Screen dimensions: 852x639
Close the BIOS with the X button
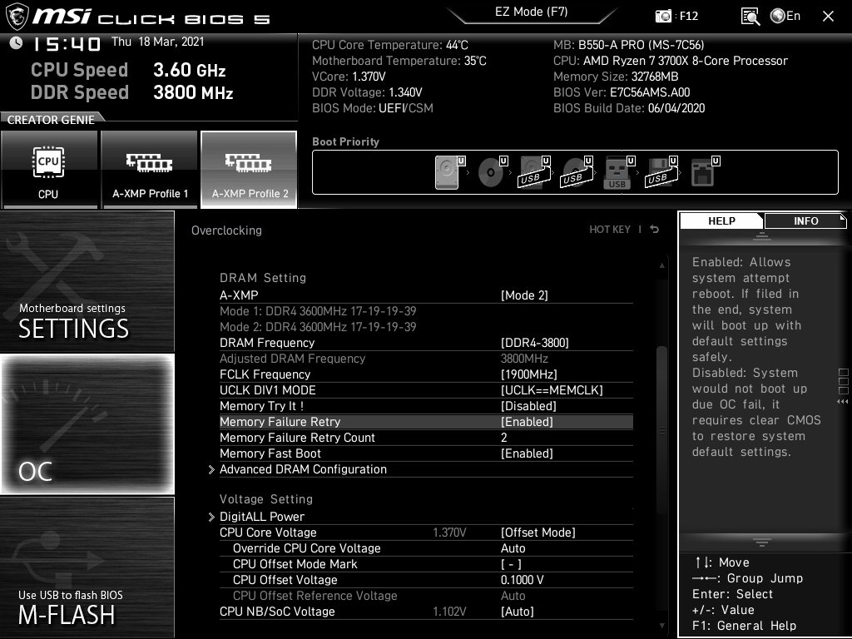(x=828, y=17)
